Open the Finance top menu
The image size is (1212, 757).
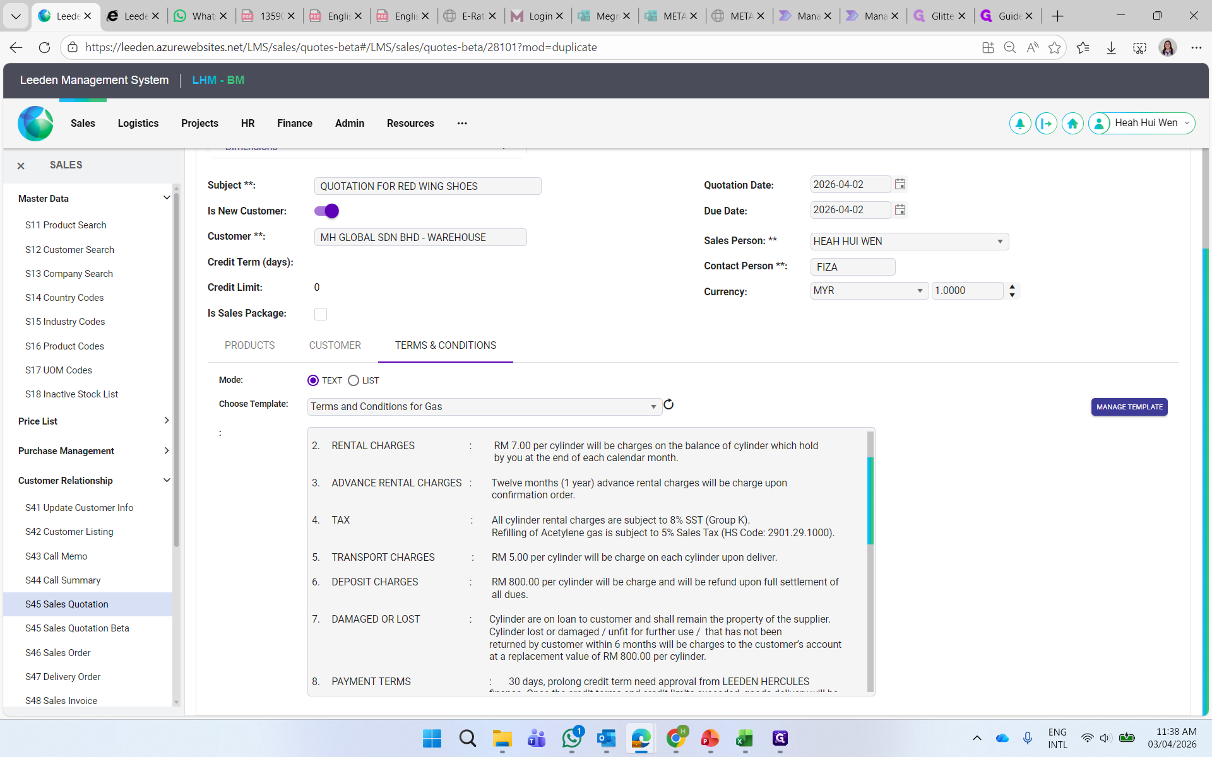coord(295,124)
